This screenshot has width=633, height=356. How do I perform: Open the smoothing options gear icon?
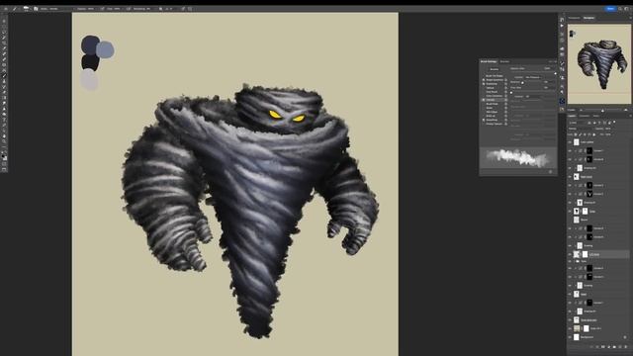(160, 9)
